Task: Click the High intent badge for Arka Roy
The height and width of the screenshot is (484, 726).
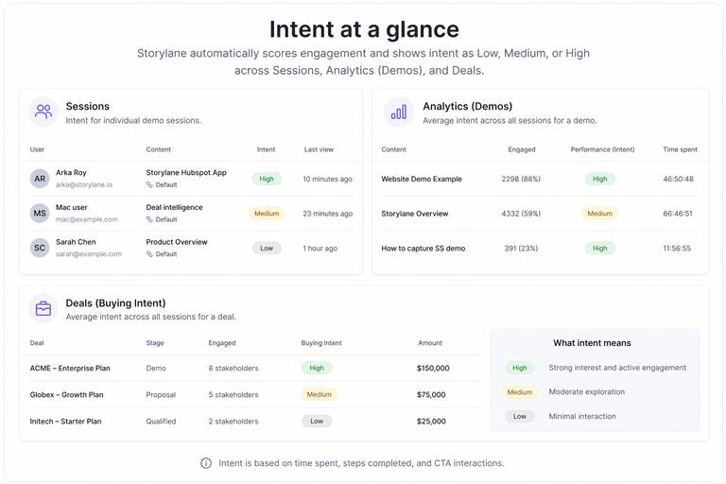Action: tap(267, 179)
